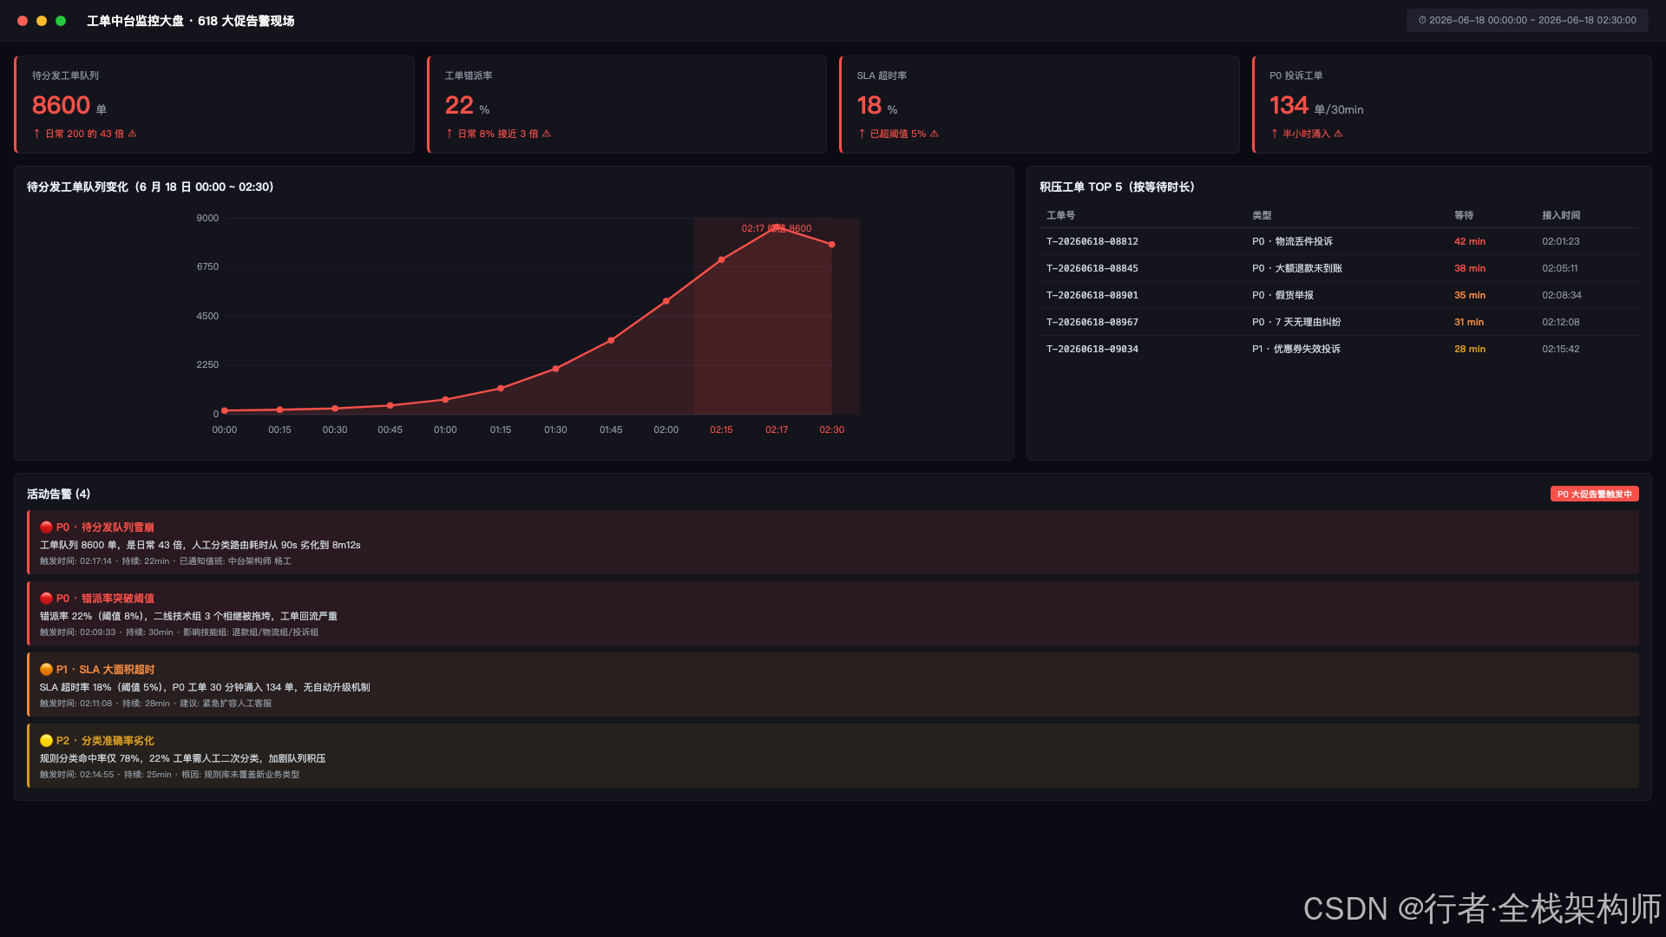This screenshot has height=937, width=1666.
Task: Open the P2 规则分类命中率仅 78% description
Action: (x=183, y=759)
